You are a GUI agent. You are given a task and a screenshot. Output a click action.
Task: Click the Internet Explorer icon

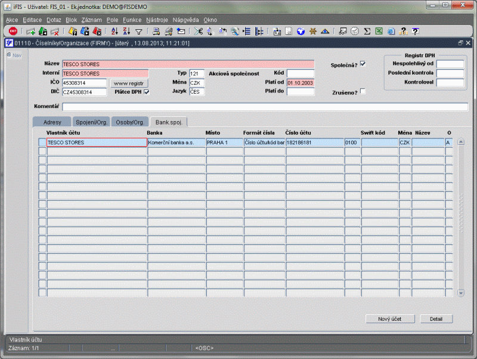pyautogui.click(x=391, y=32)
